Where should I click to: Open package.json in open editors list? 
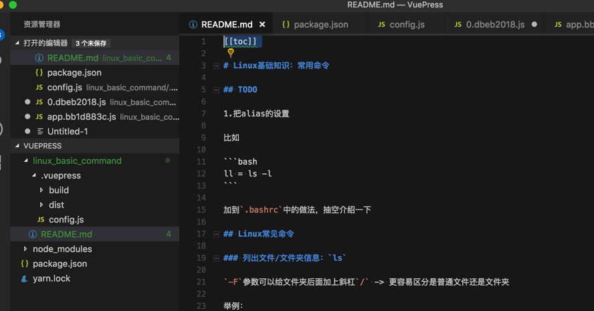95,73
